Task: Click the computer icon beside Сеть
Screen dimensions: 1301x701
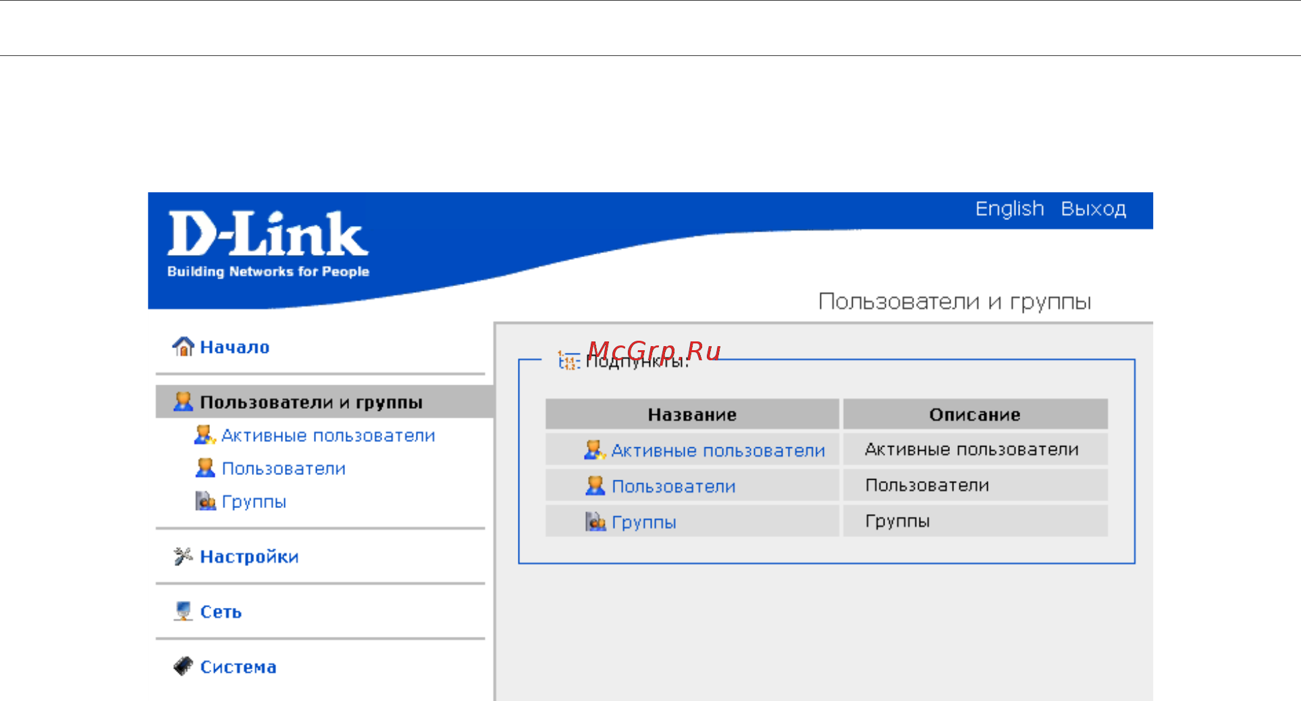Action: pyautogui.click(x=183, y=611)
